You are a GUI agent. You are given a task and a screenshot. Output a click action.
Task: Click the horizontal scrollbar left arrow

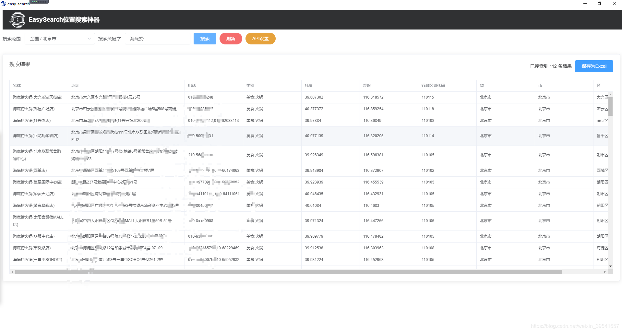click(12, 272)
